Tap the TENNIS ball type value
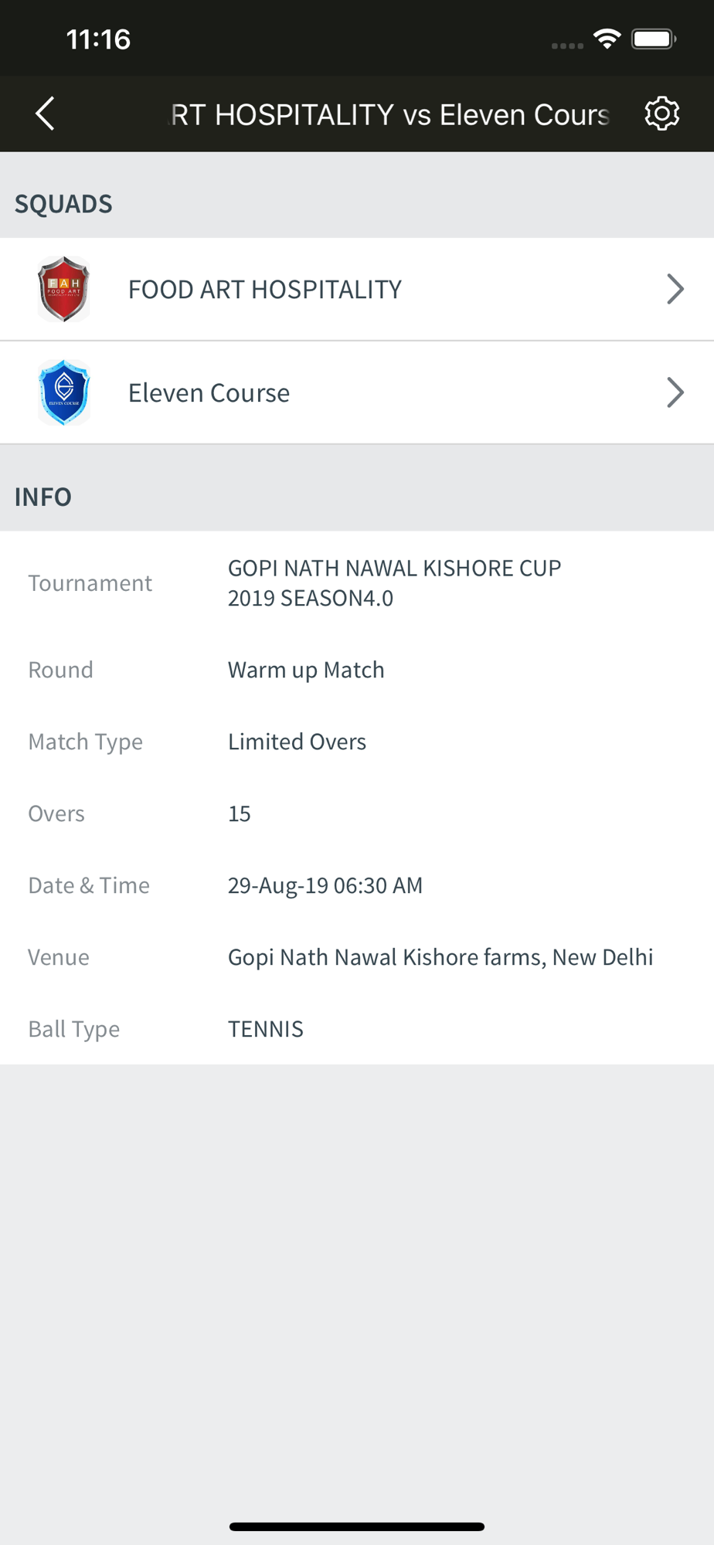714x1545 pixels. click(265, 1029)
